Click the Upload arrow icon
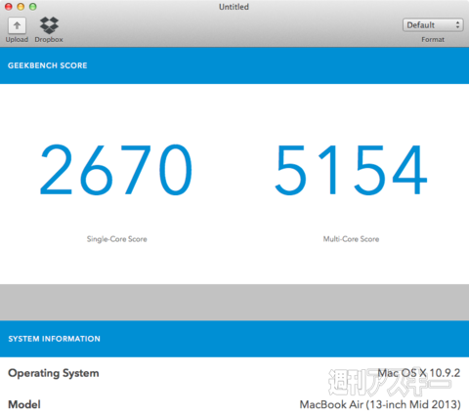Image resolution: width=469 pixels, height=415 pixels. point(17,25)
